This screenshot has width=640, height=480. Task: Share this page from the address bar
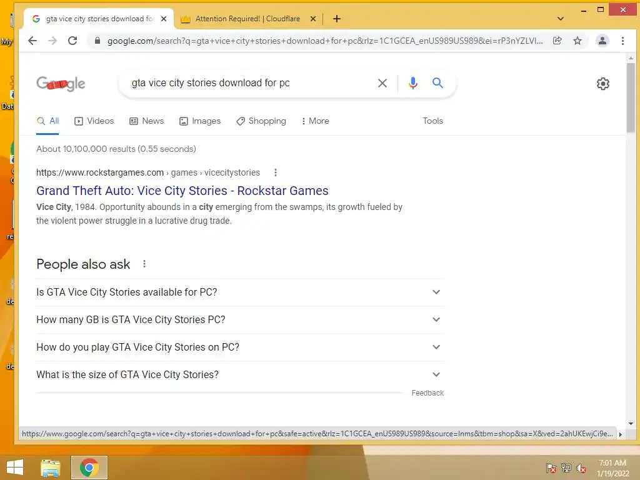point(557,41)
